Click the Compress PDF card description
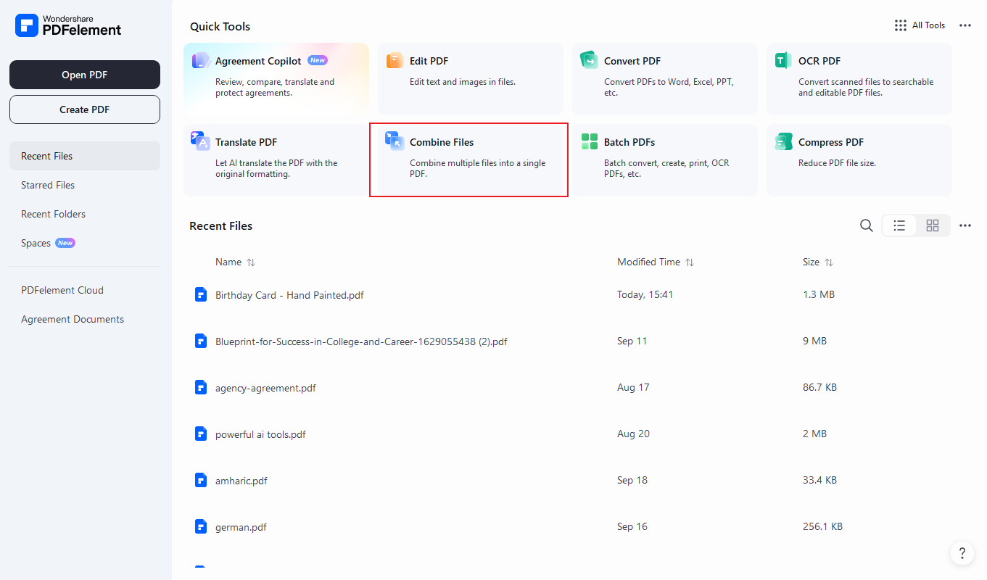Screen dimensions: 987x580 (837, 163)
